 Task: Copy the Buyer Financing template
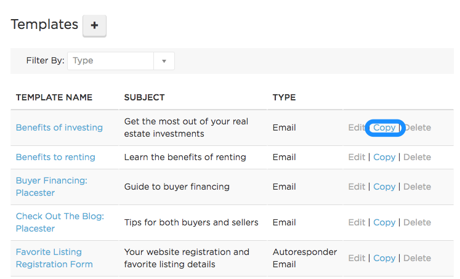click(x=384, y=187)
